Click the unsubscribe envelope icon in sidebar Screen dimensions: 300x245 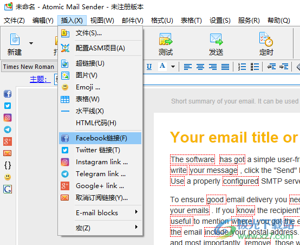tap(8, 153)
